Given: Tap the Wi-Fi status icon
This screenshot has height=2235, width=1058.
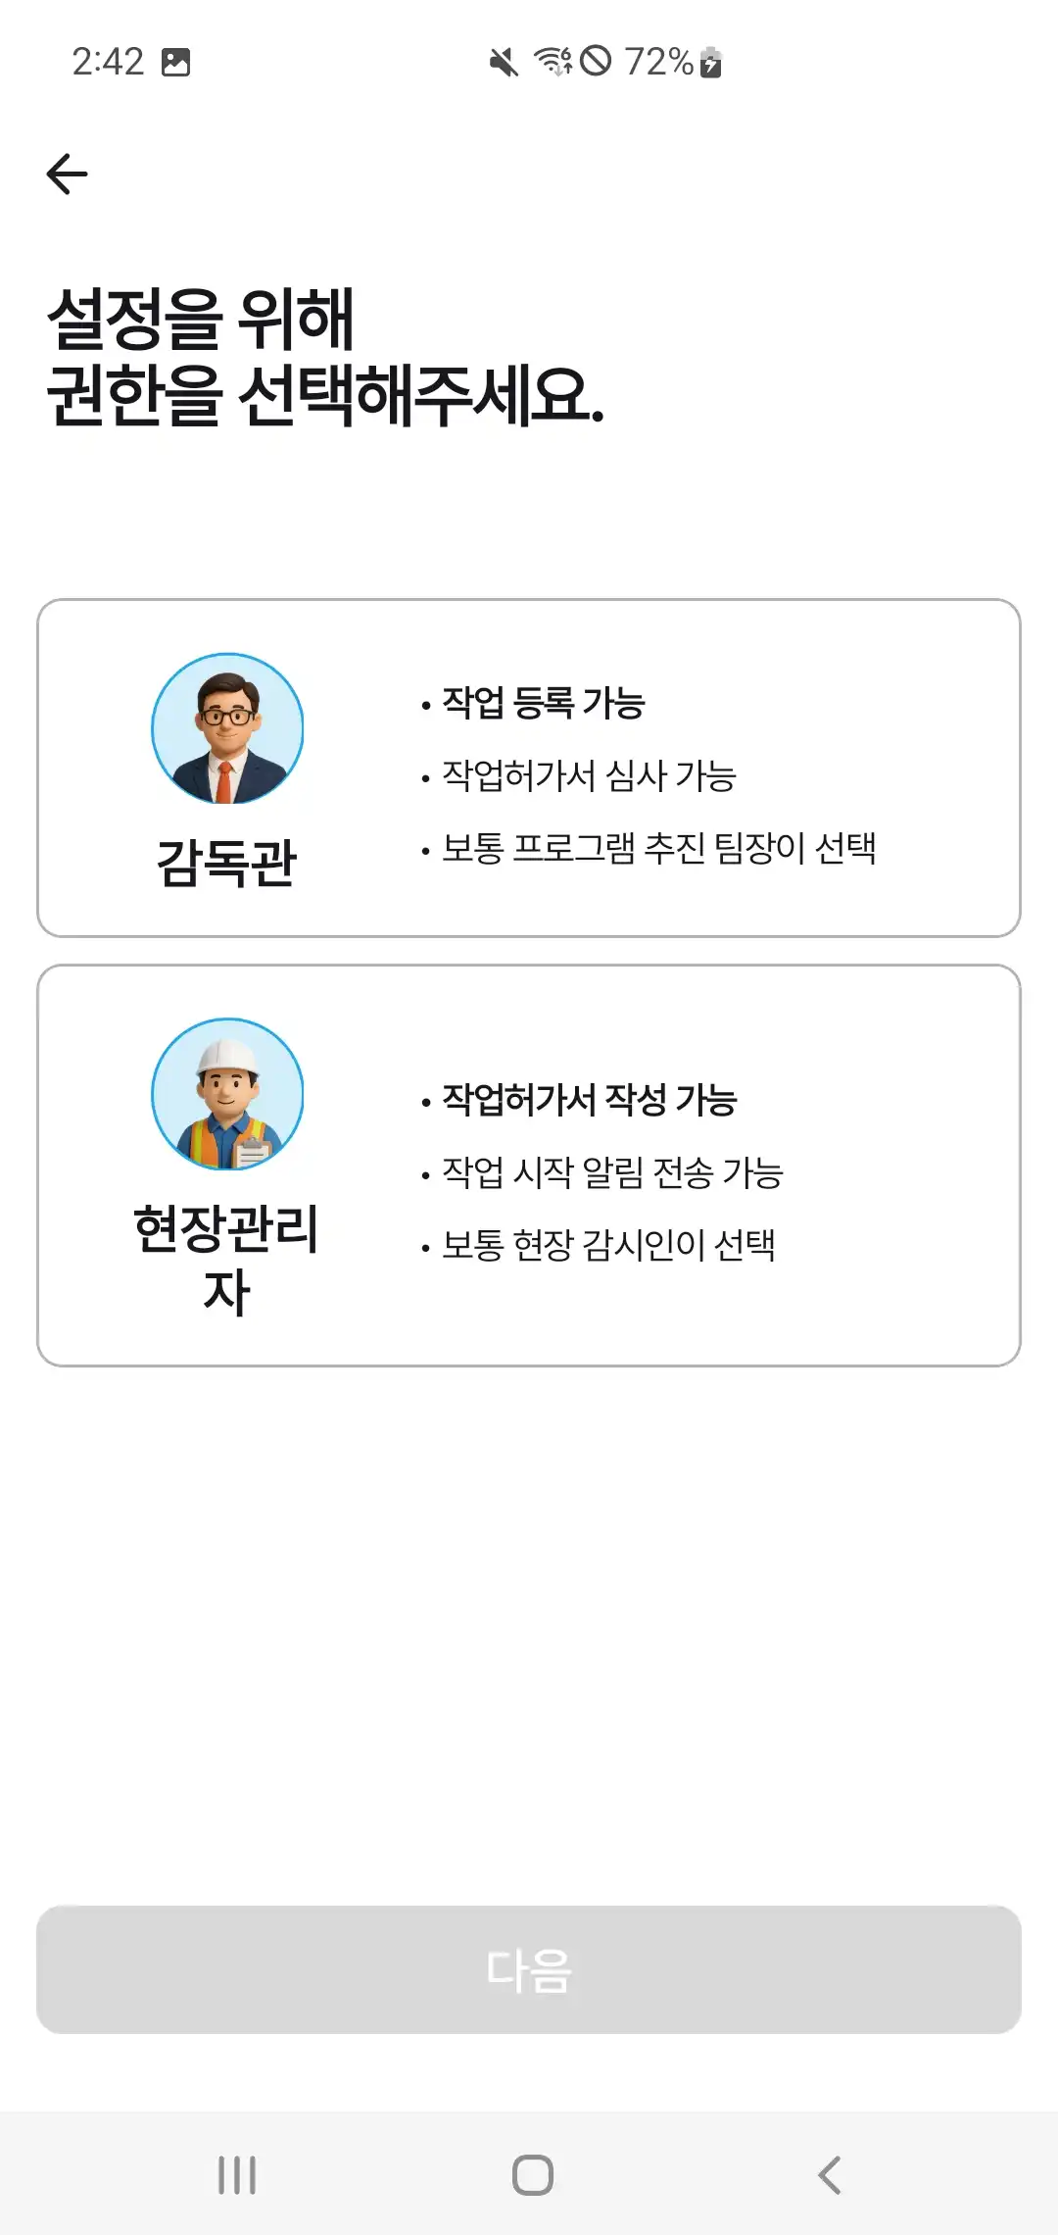Looking at the screenshot, I should [x=553, y=62].
